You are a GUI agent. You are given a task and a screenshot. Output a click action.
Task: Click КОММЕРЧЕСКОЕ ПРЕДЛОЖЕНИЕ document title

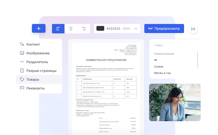coord(106,60)
